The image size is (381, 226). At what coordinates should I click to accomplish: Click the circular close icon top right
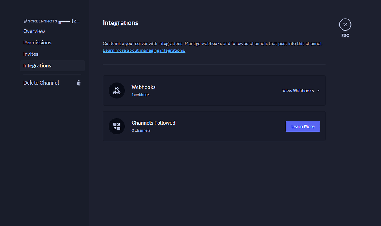pos(345,24)
